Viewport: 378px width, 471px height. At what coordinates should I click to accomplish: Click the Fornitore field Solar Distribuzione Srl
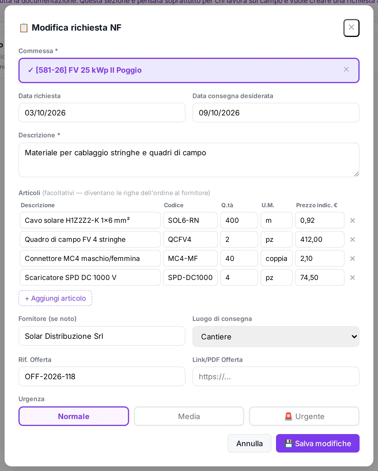(x=102, y=336)
